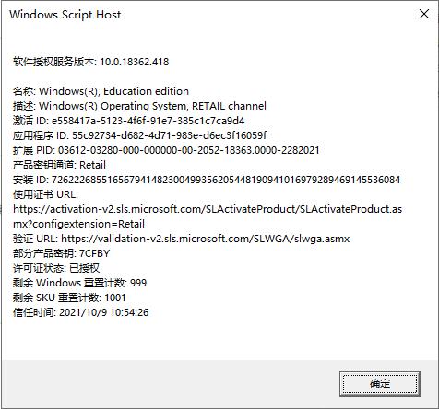Click the Windows Script Host title text
Viewport: 439px width, 409px height.
[65, 15]
